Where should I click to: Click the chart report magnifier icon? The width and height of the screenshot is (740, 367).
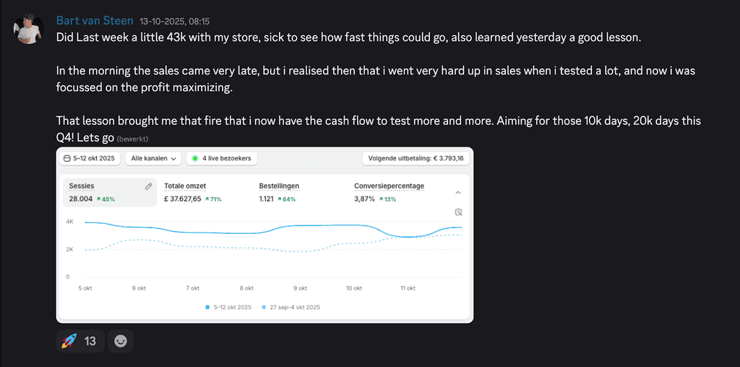(x=457, y=212)
